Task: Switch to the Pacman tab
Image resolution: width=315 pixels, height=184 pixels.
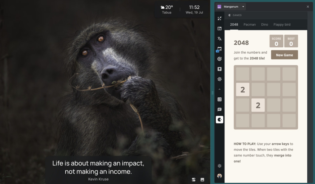Action: coord(250,25)
